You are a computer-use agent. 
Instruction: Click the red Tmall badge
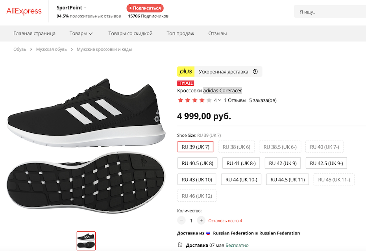[185, 83]
